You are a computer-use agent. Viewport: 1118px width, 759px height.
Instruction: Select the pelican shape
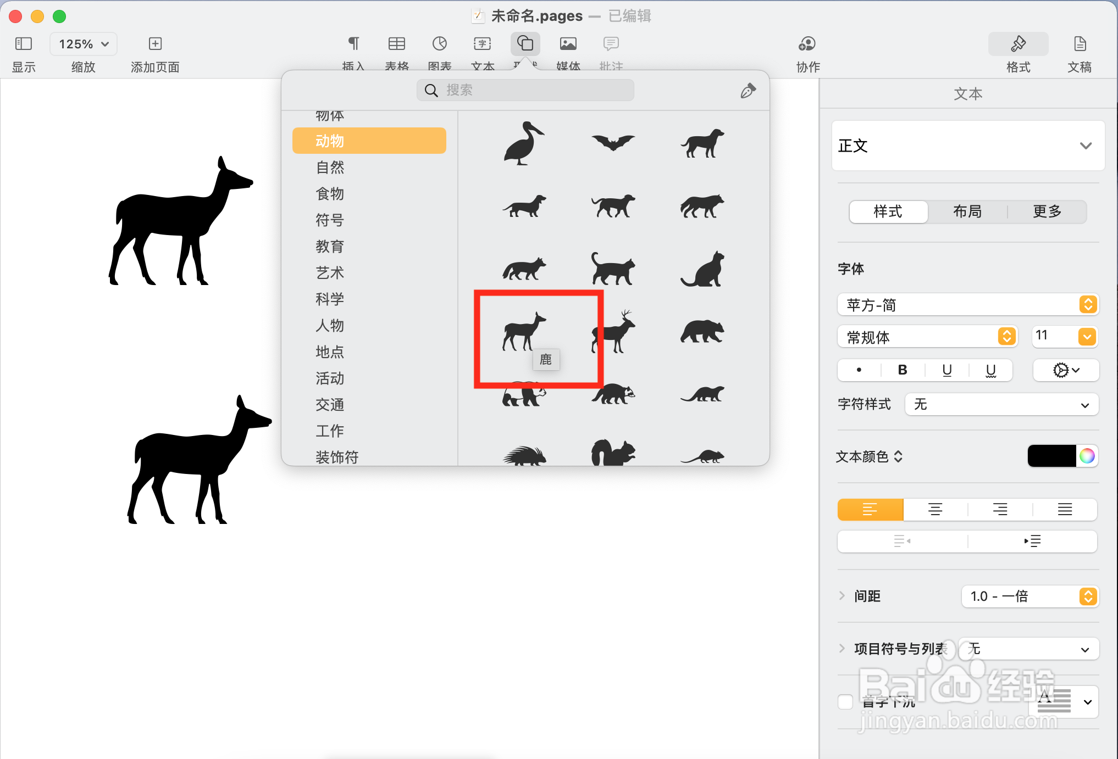[523, 144]
